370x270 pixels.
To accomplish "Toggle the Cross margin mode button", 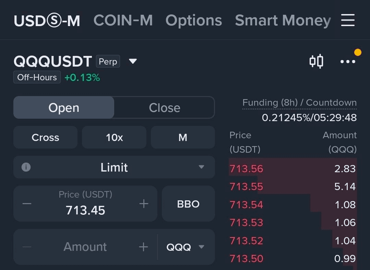I will point(45,137).
